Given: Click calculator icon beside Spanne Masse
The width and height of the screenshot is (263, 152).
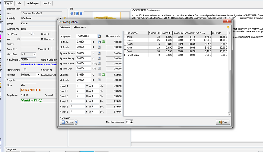Looking at the screenshot, I should [99, 63].
